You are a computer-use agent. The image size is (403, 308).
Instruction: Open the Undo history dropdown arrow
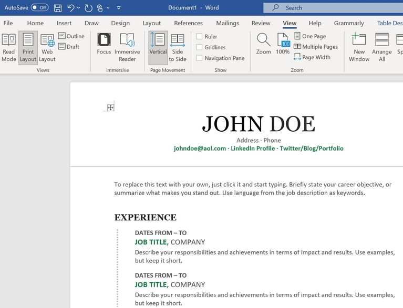point(79,8)
